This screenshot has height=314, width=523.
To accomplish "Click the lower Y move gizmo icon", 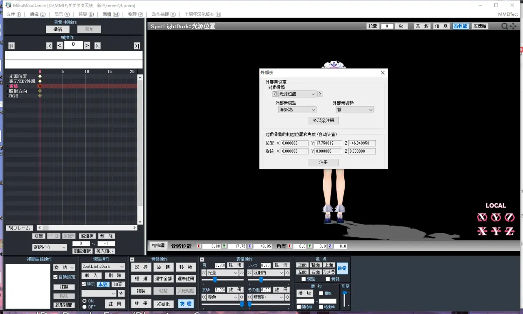I will click(x=496, y=231).
